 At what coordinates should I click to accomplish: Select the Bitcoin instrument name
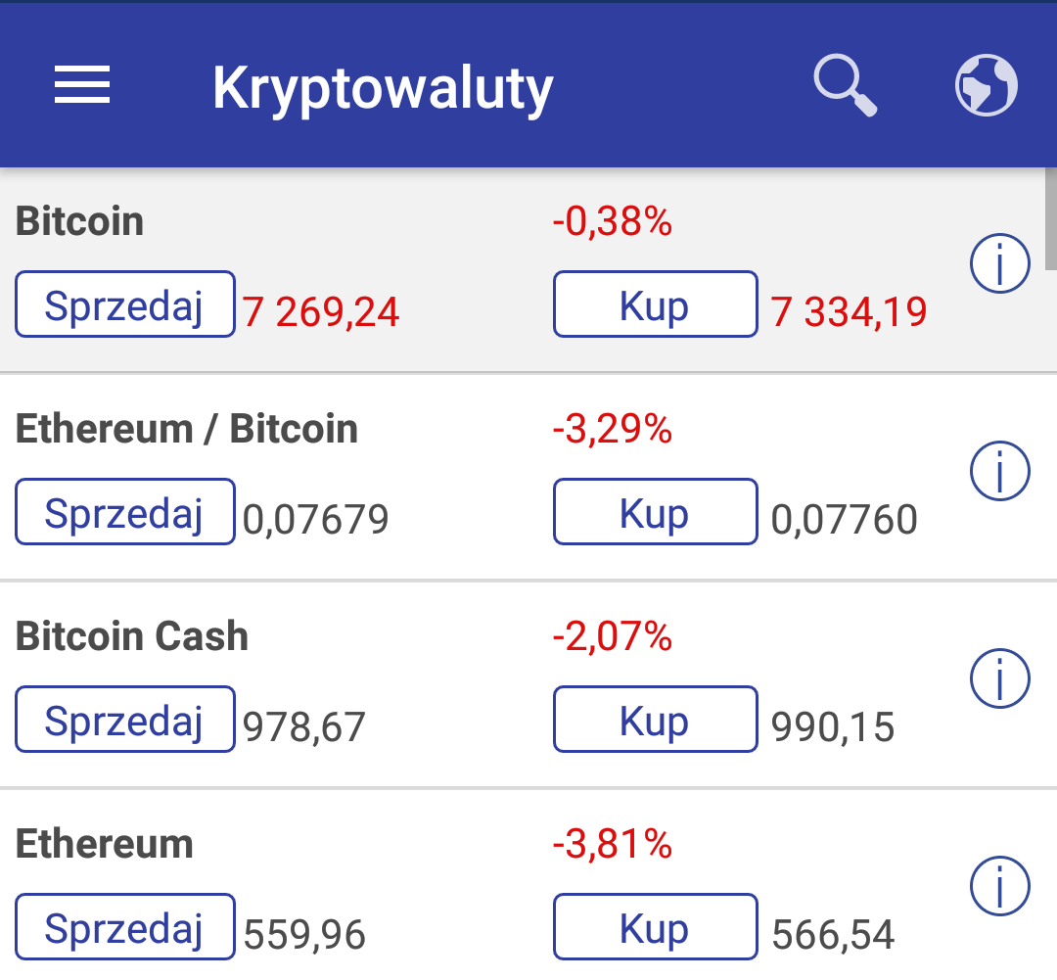80,222
